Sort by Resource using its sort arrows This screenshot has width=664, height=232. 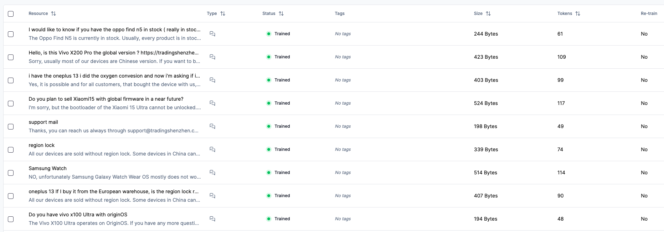pos(53,14)
